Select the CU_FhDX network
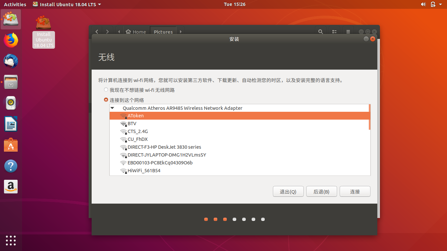 pyautogui.click(x=240, y=139)
